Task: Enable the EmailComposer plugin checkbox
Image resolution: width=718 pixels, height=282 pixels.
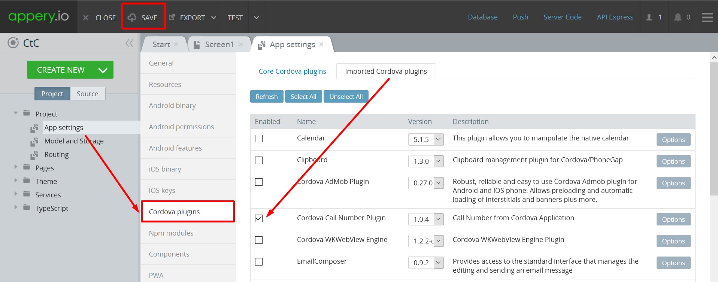Action: (259, 262)
